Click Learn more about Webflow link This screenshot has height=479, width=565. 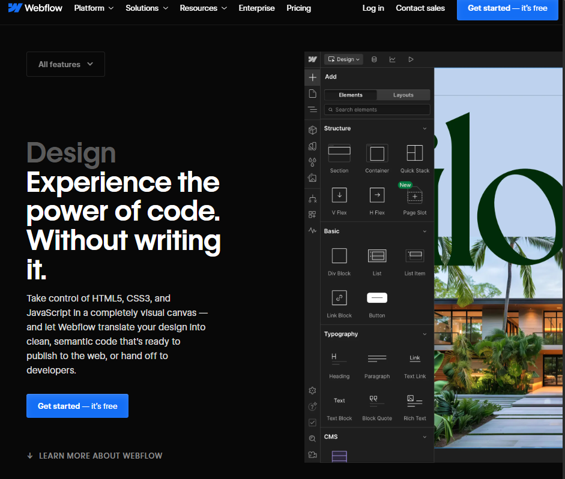point(95,456)
